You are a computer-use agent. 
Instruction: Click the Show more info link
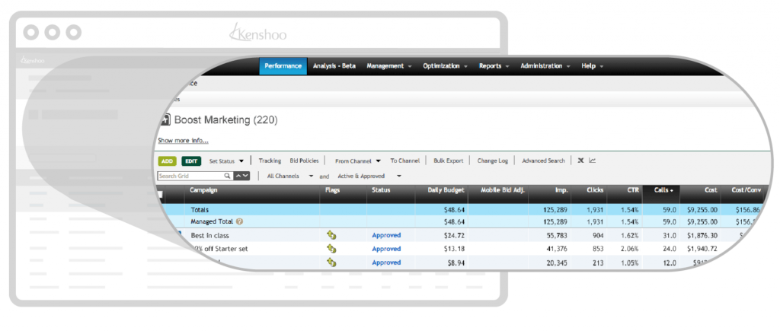(x=183, y=141)
